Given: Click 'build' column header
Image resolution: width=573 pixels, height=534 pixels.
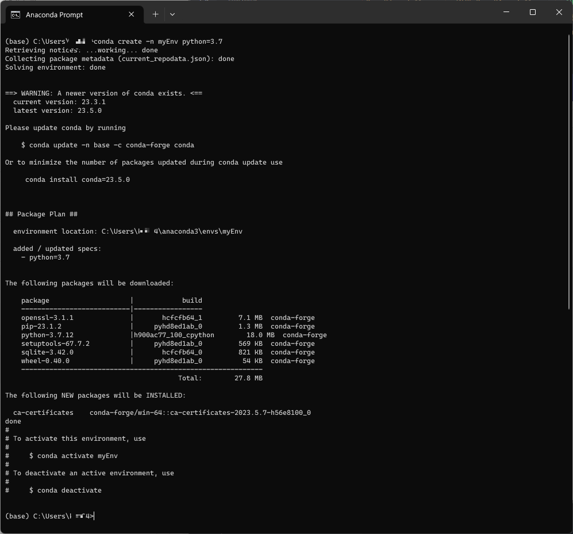Looking at the screenshot, I should tap(192, 300).
